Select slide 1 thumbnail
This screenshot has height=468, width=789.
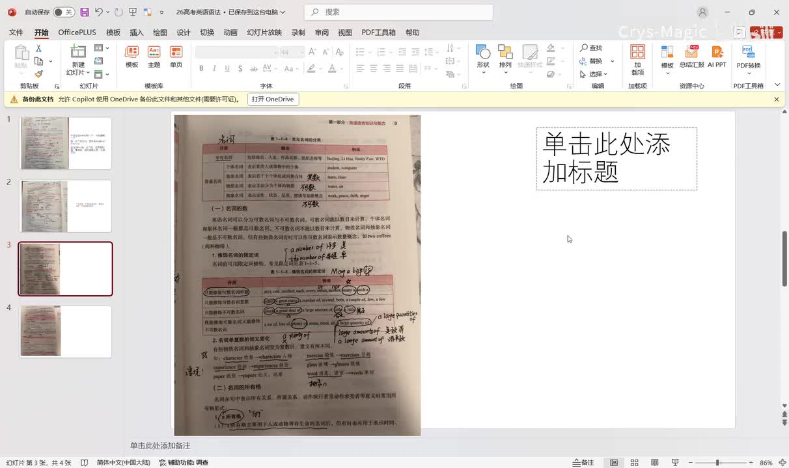click(65, 143)
